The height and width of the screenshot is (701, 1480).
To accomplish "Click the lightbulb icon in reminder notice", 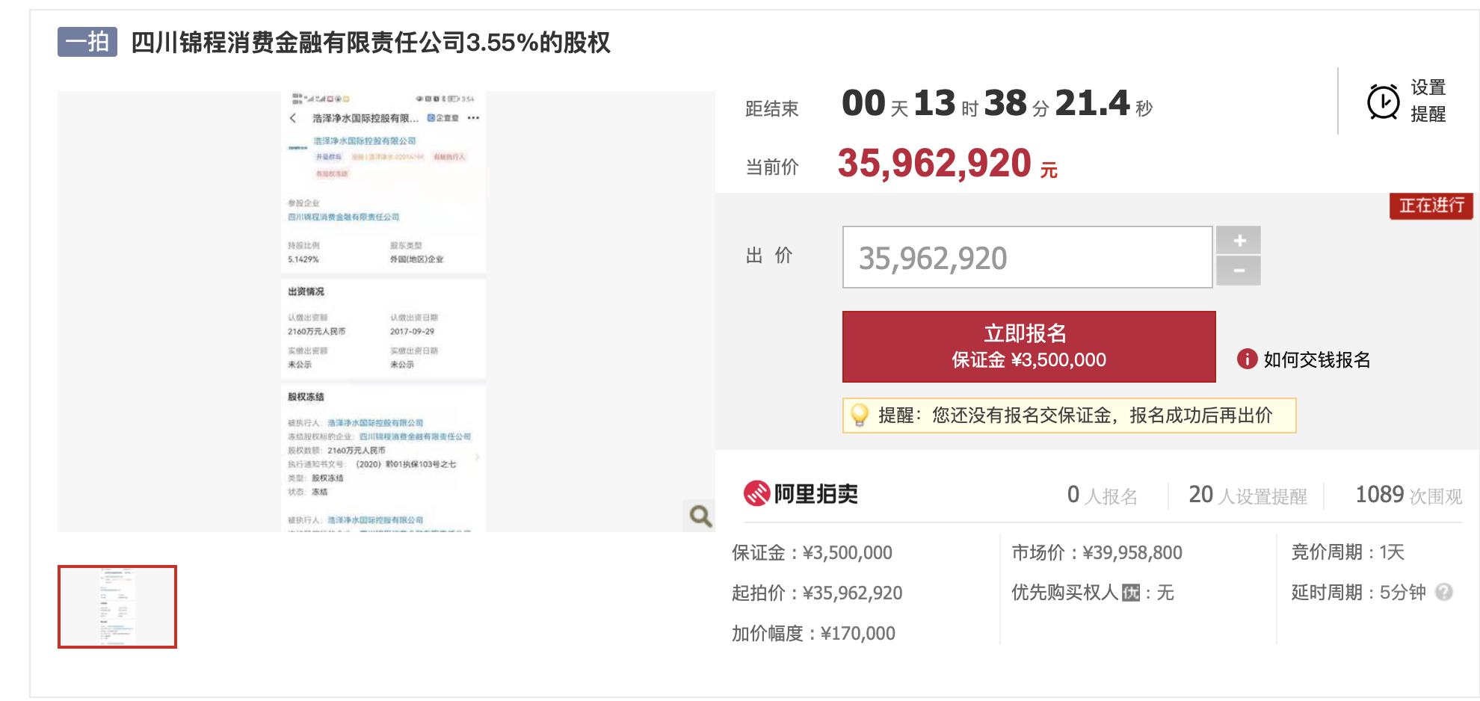I will click(x=860, y=416).
